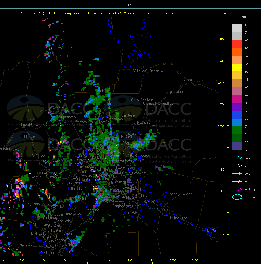
Task: Click the 'Lomas_Blancas' map label
Action: coord(180,194)
